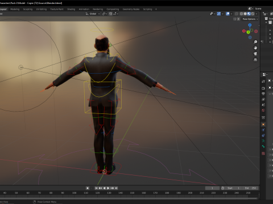273x204 pixels.
Task: Jump to previous keyframe
Action: click(x=100, y=188)
